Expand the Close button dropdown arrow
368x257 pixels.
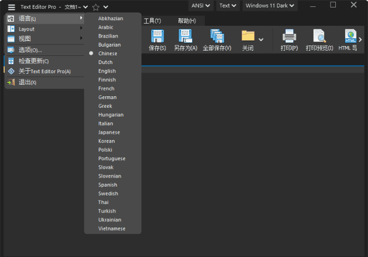(261, 40)
